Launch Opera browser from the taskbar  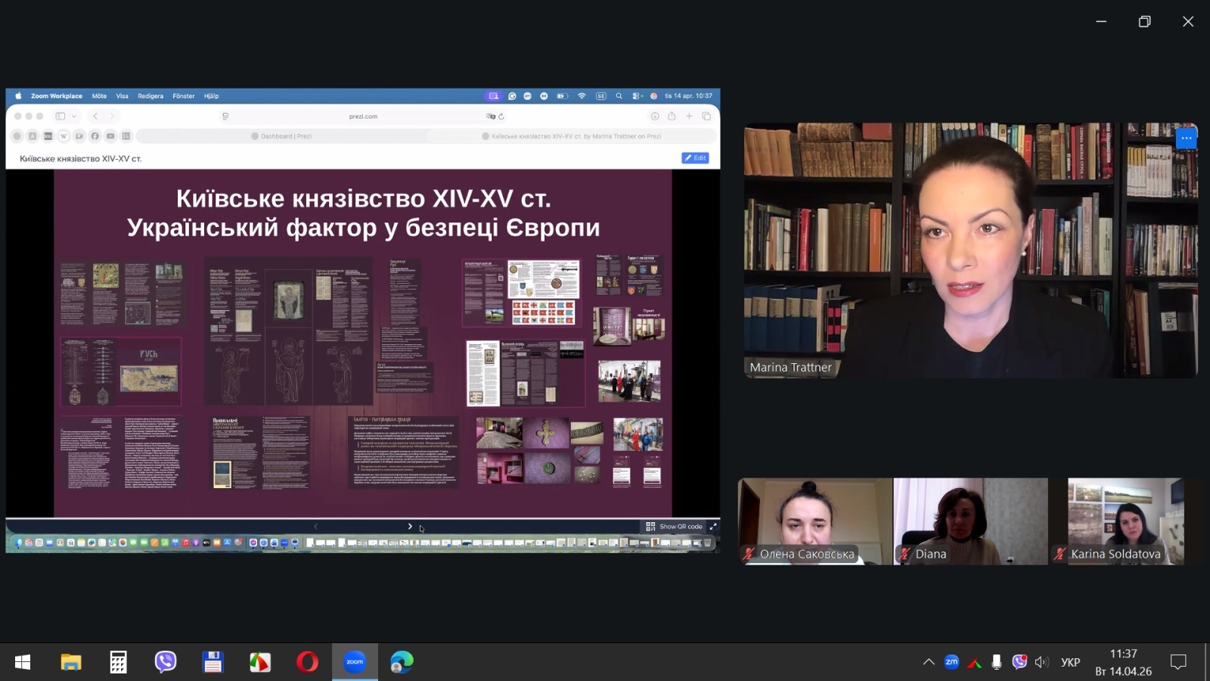click(307, 662)
